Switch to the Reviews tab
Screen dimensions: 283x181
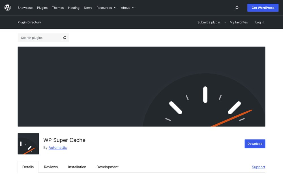pyautogui.click(x=51, y=167)
